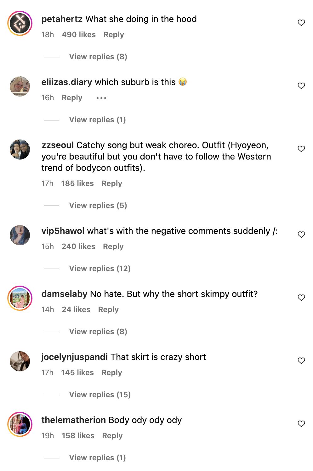
Task: Like thelematherion's comment
Action: coord(301,424)
